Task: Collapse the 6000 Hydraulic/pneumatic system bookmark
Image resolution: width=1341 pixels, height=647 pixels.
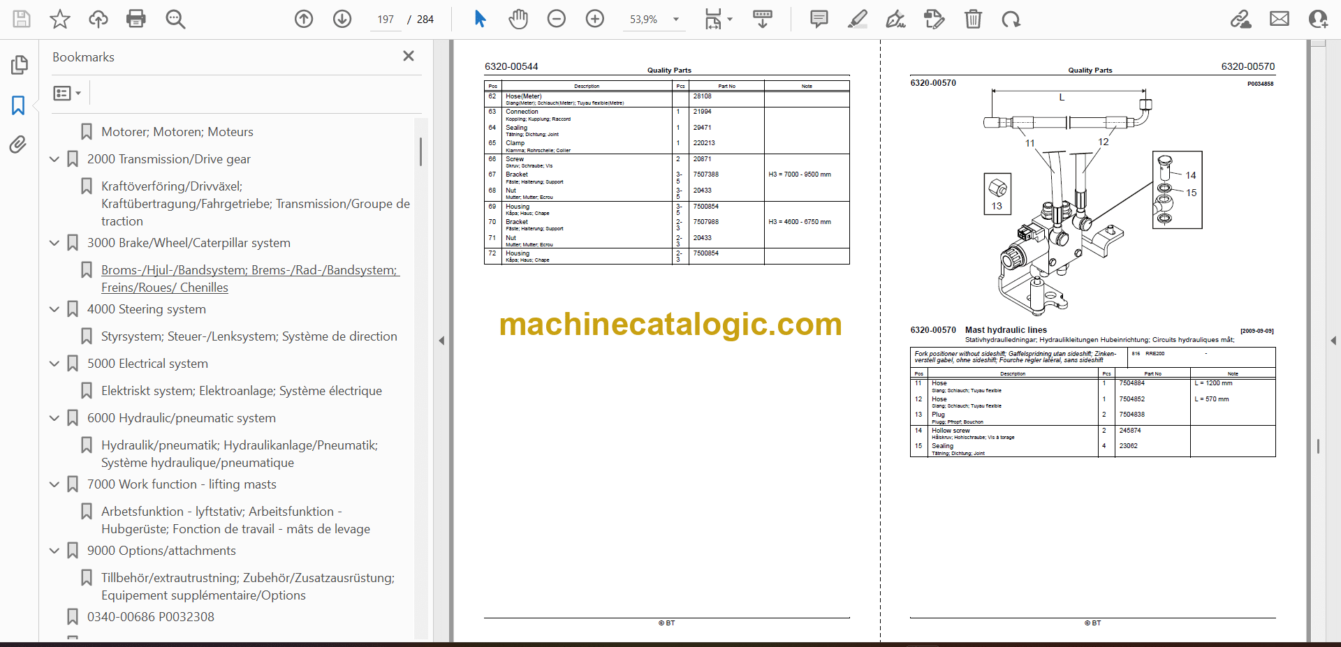Action: (x=54, y=418)
